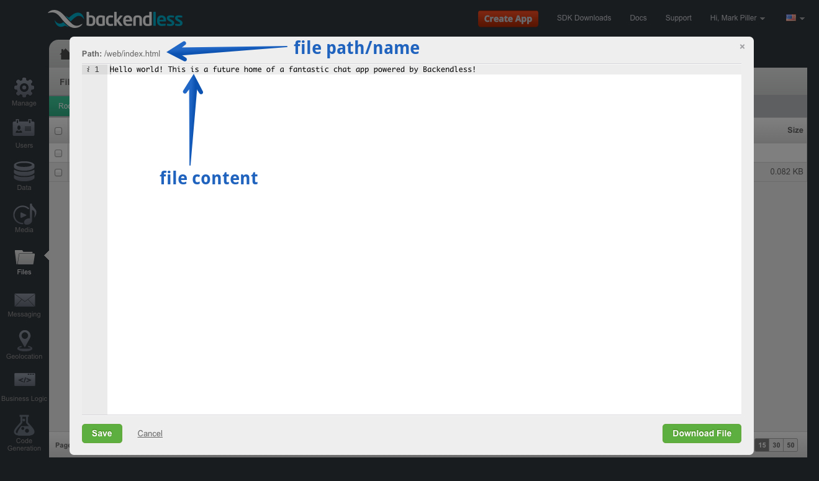Click the Create App button
The height and width of the screenshot is (481, 819).
pos(508,19)
